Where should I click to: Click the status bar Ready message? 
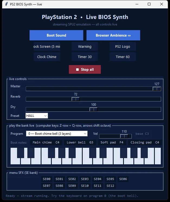[x=72, y=196]
